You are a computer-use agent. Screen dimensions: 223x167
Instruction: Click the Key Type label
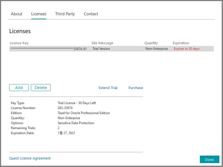18,103
